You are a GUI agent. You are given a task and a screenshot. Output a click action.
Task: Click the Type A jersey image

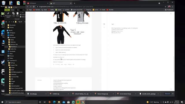61,17
